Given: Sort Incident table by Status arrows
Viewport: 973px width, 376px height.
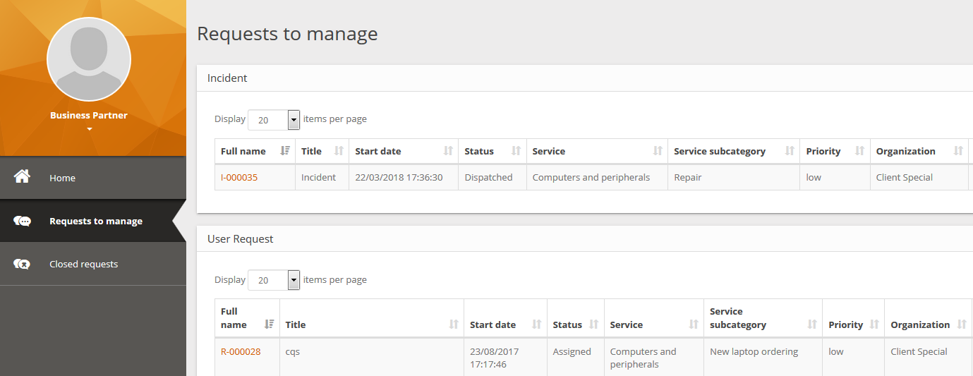Looking at the screenshot, I should [x=516, y=151].
